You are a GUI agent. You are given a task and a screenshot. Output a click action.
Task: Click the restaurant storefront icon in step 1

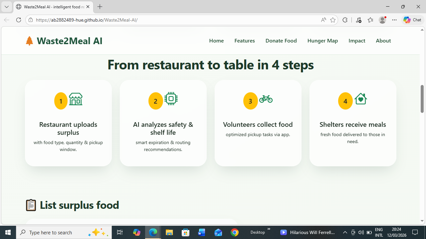point(76,99)
